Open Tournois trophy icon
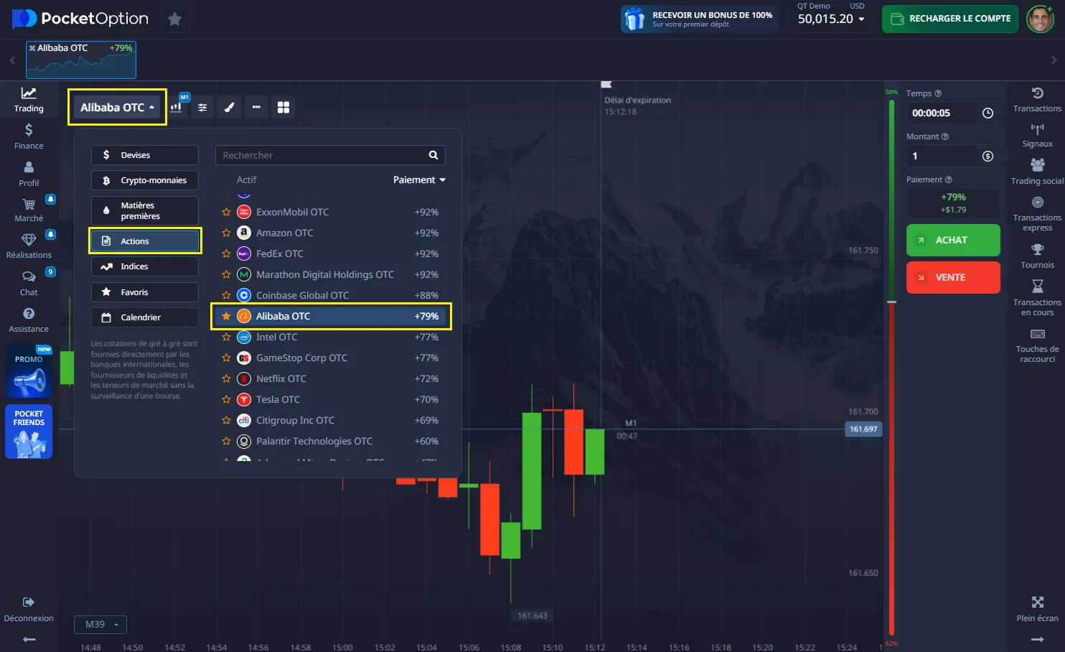Image resolution: width=1065 pixels, height=652 pixels. (1037, 256)
